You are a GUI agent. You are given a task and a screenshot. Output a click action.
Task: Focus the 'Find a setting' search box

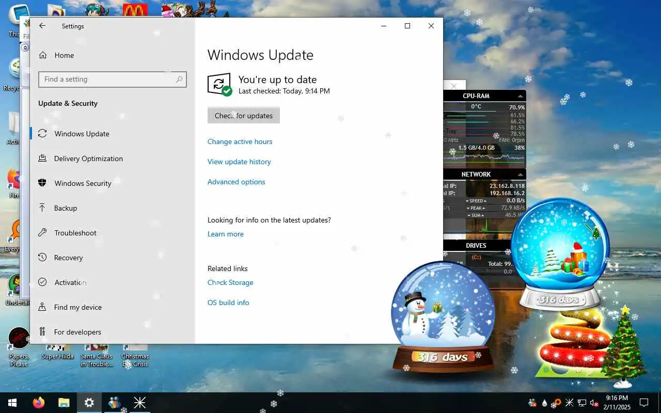click(112, 80)
